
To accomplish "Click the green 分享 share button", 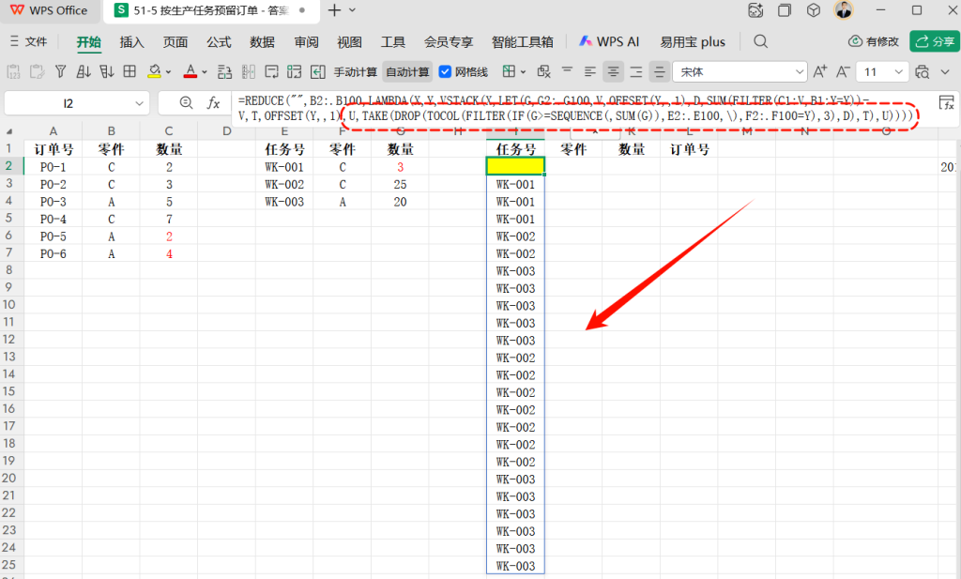I will [x=935, y=41].
